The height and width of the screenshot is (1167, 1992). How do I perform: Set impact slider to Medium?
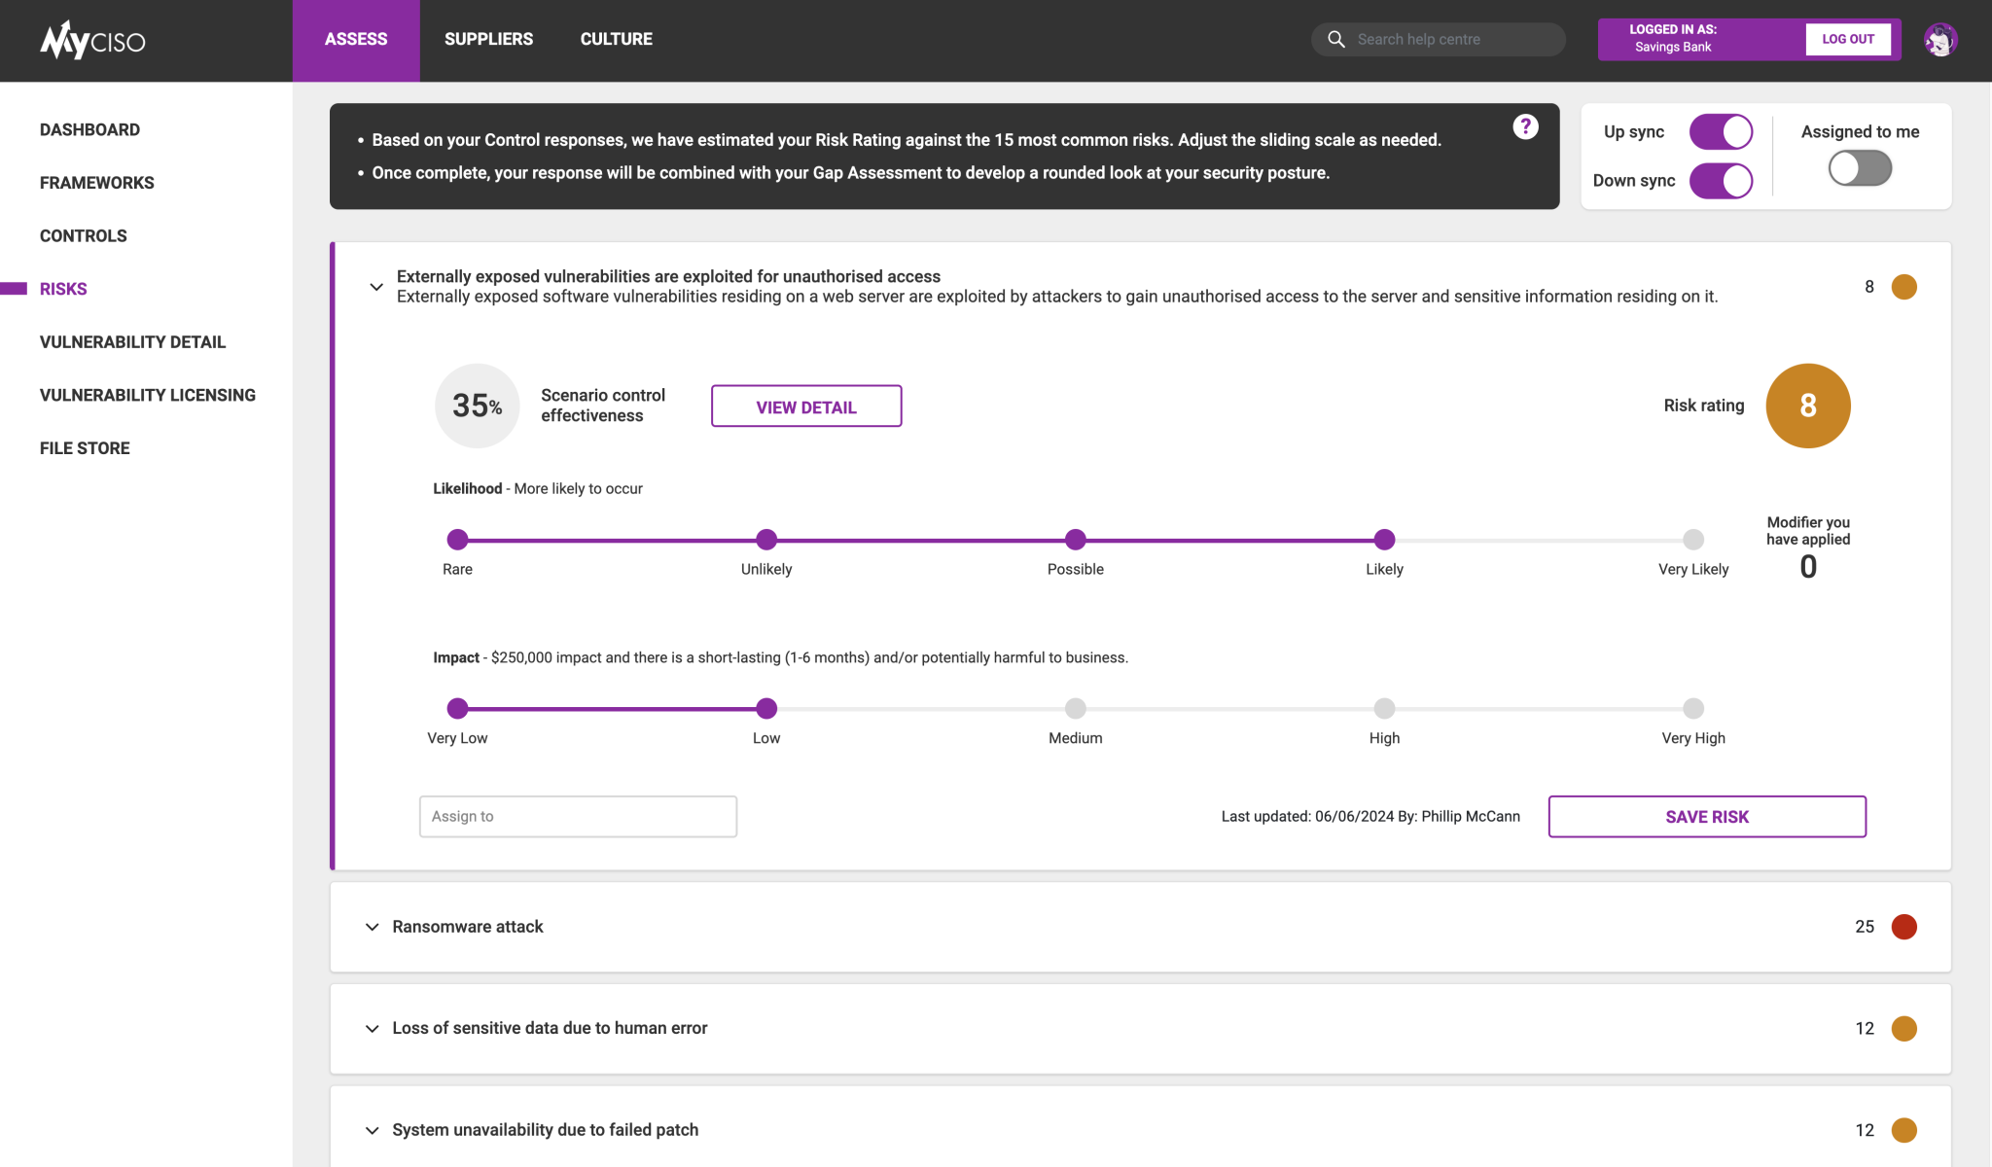point(1075,708)
